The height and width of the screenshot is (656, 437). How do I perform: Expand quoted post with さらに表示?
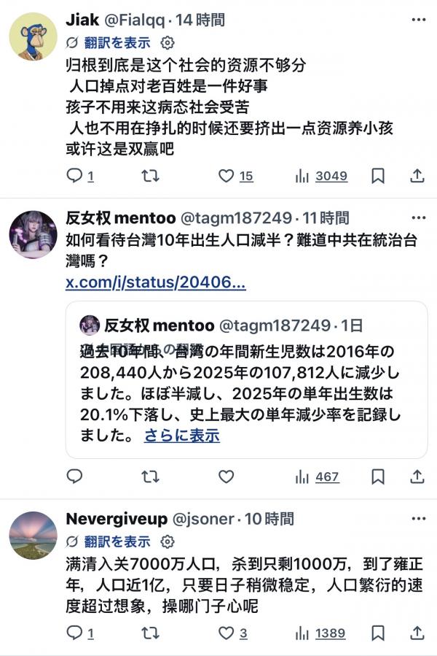(x=182, y=436)
